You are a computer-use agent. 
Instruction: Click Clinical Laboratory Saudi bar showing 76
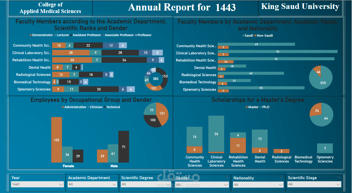tap(278, 52)
